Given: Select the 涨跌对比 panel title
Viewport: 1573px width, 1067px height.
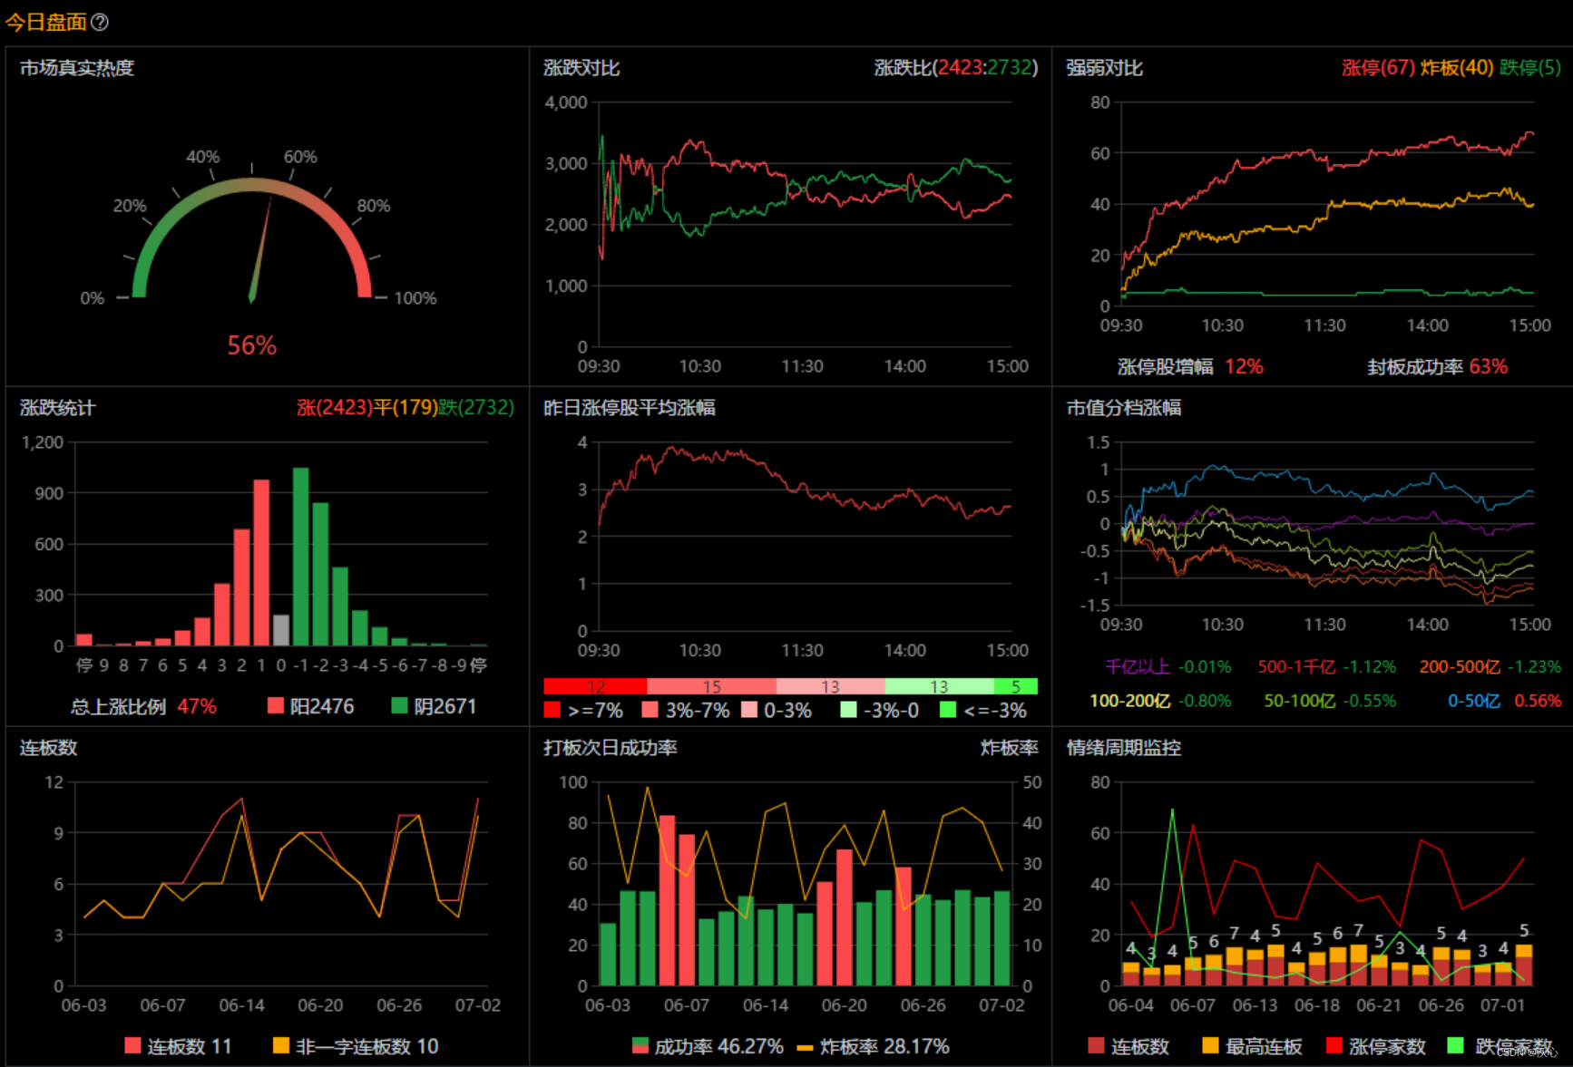Looking at the screenshot, I should pyautogui.click(x=581, y=68).
